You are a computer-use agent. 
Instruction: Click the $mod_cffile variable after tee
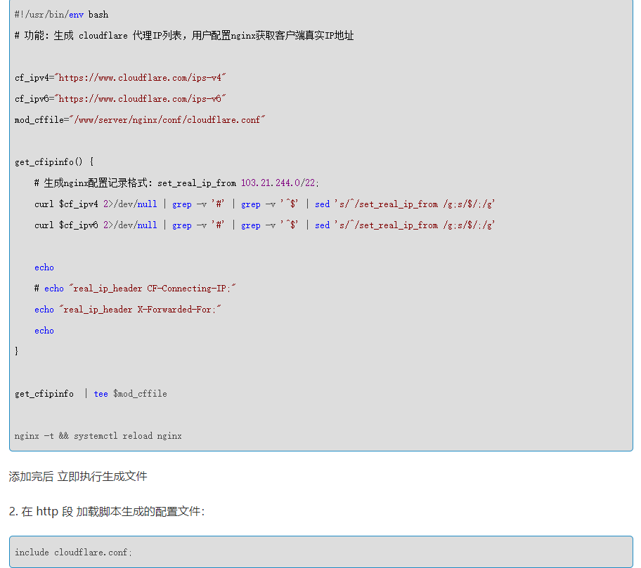[x=140, y=393]
